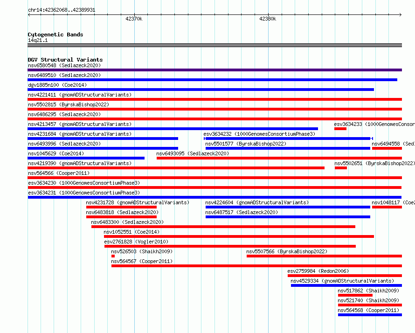Click the nsv564567 (Cooper2011) label
Image resolution: width=415 pixels, height=333 pixels.
[142, 261]
